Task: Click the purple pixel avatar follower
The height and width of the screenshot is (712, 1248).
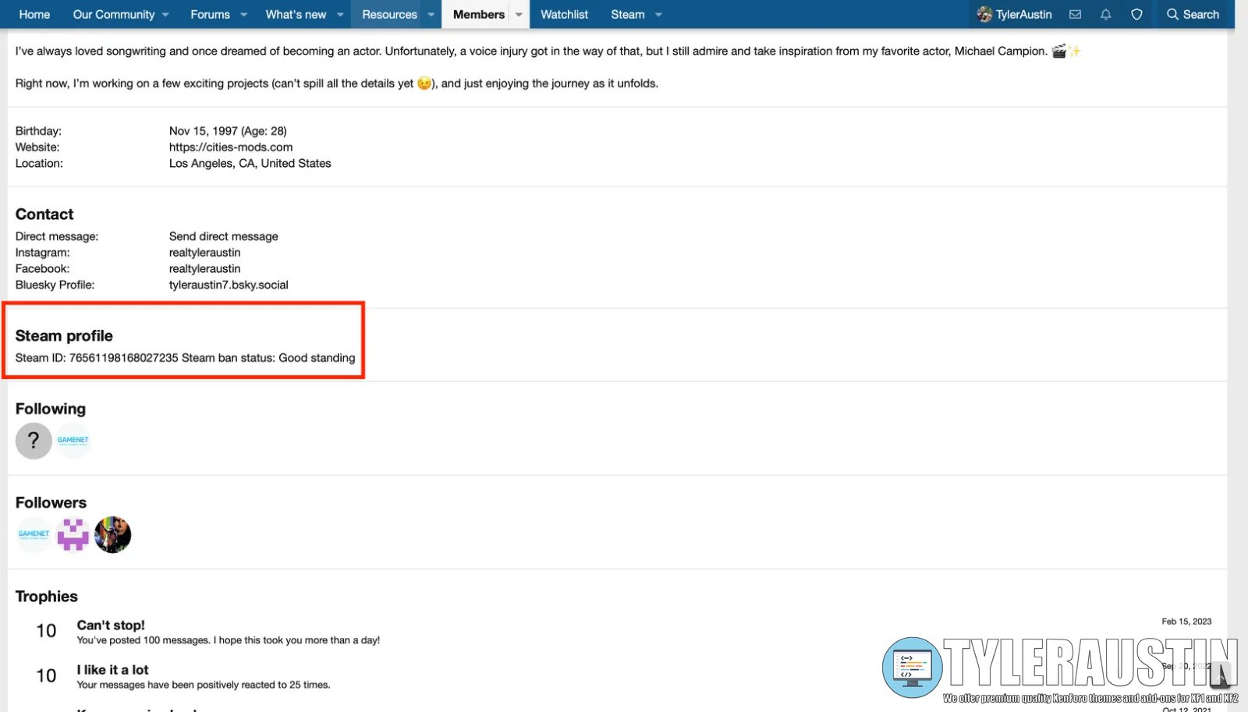Action: coord(73,535)
